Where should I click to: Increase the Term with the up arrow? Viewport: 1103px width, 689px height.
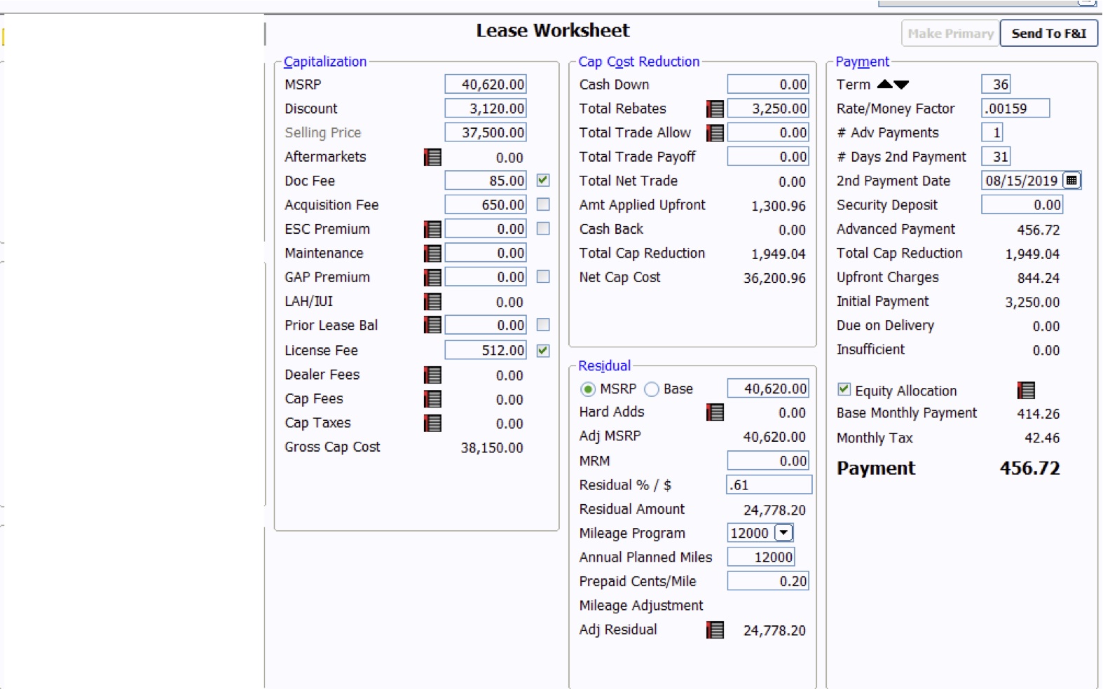point(885,84)
